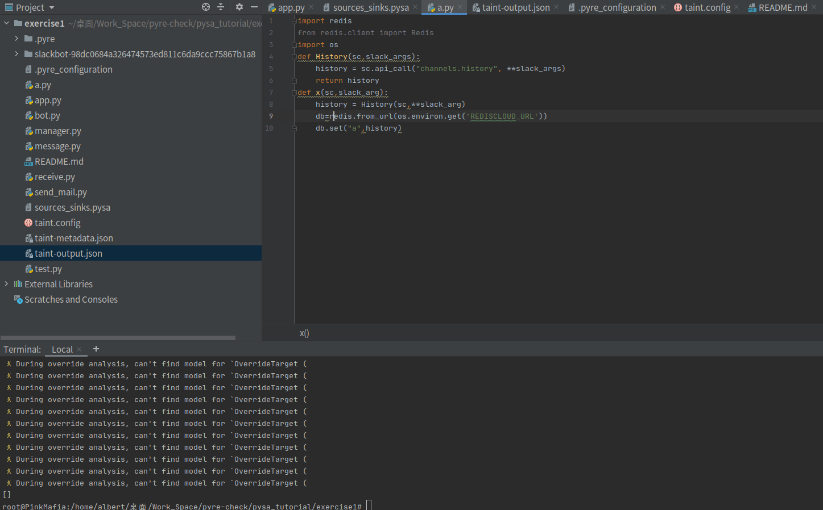Click the Scratches and Consoles icon
The image size is (823, 510).
click(x=19, y=299)
